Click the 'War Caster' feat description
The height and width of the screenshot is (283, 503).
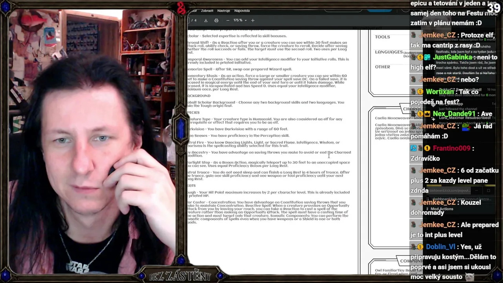pyautogui.click(x=268, y=212)
